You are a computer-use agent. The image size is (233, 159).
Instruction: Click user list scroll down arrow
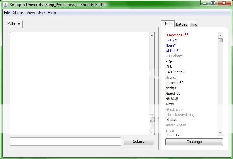pos(220,133)
